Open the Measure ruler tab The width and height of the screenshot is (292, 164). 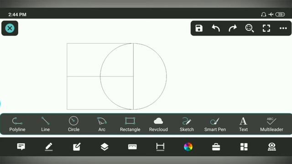pyautogui.click(x=132, y=147)
